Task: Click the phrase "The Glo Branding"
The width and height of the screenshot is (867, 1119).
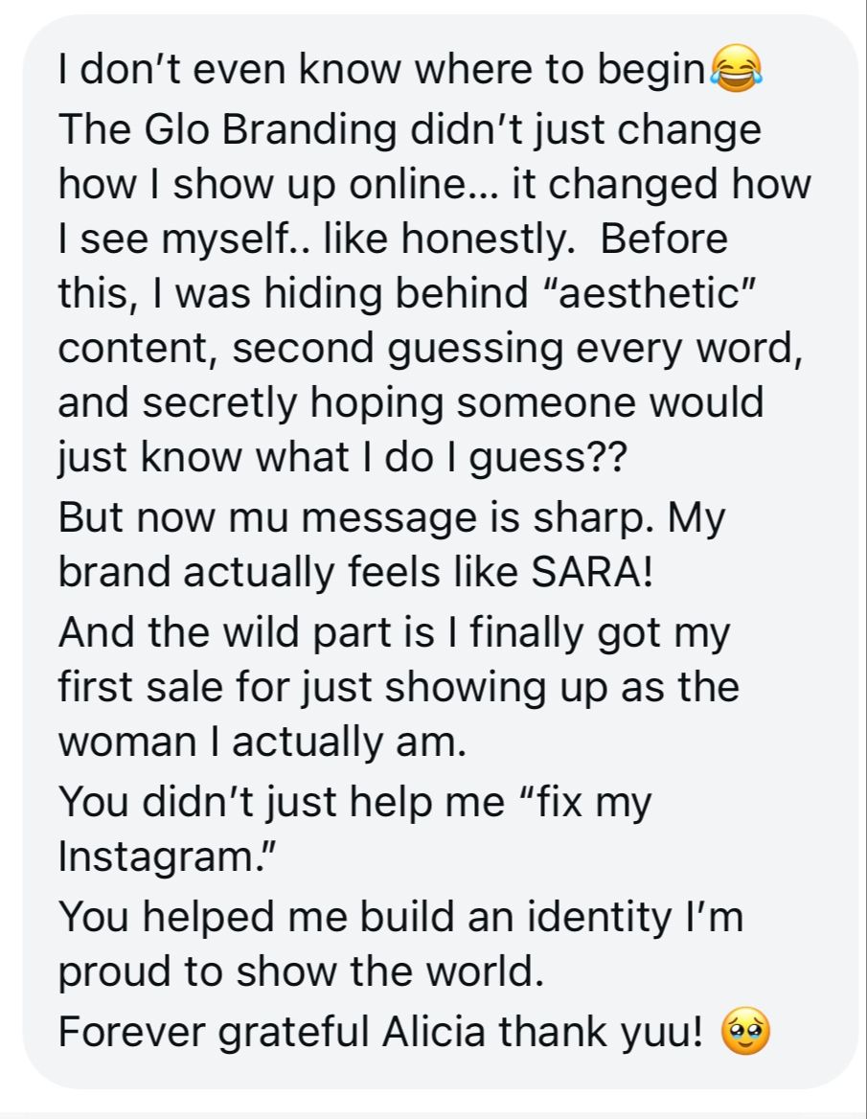Action: 228,130
